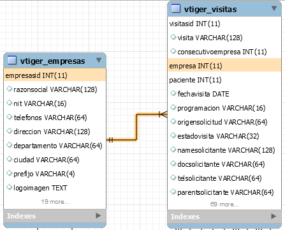Click the many-side crow's foot connector end

(163, 114)
